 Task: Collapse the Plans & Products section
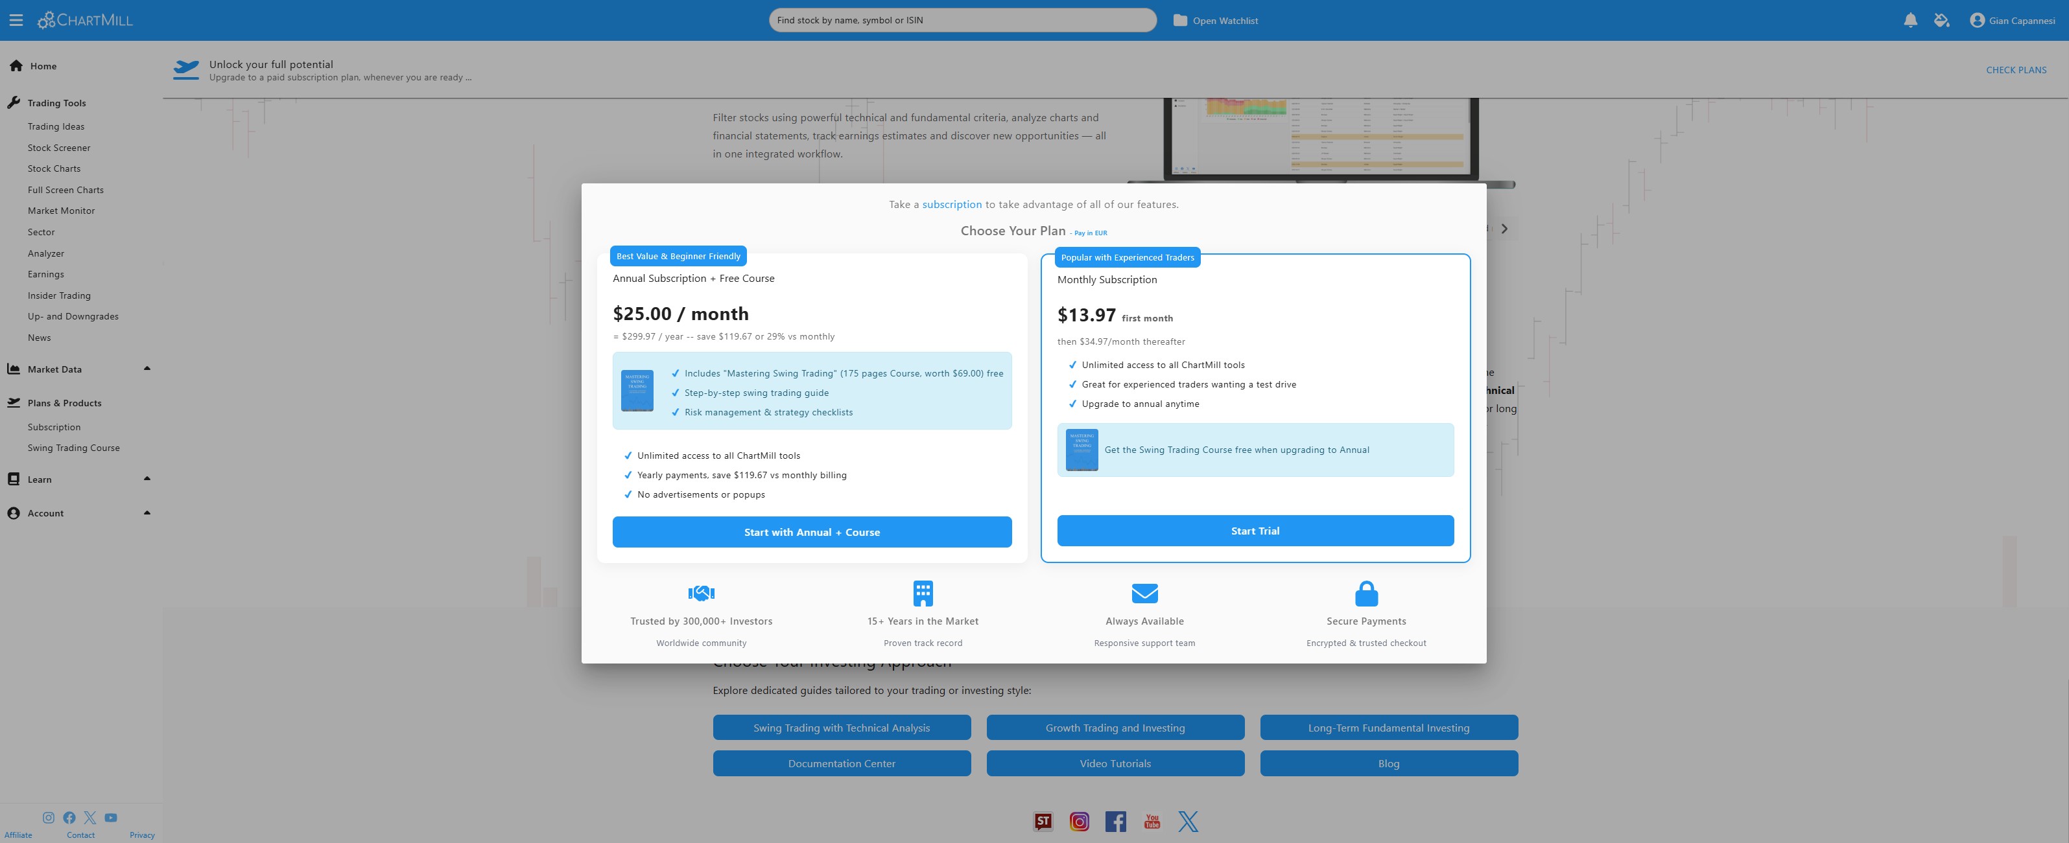(64, 403)
